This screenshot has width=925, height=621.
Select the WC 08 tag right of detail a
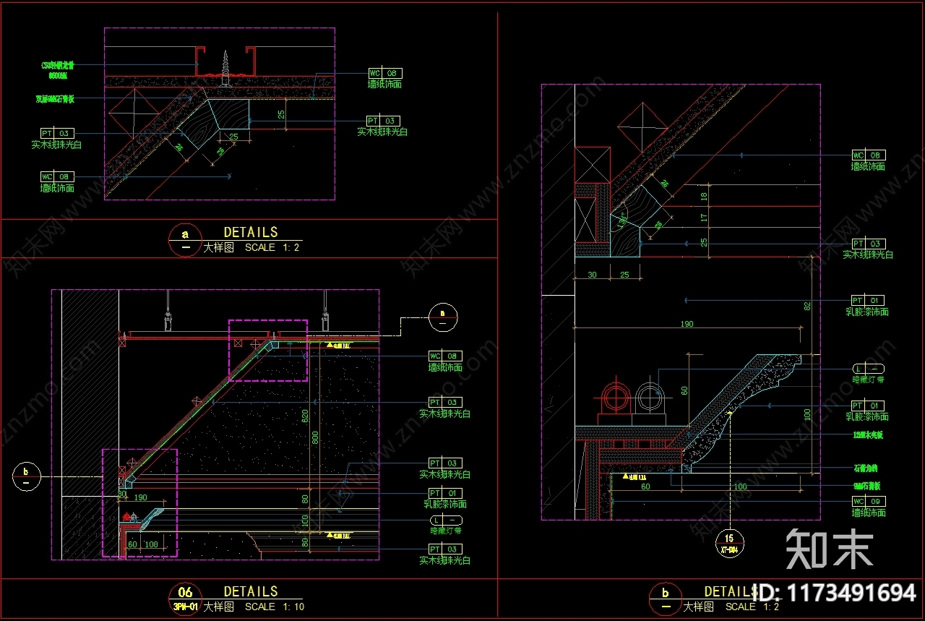pos(384,73)
